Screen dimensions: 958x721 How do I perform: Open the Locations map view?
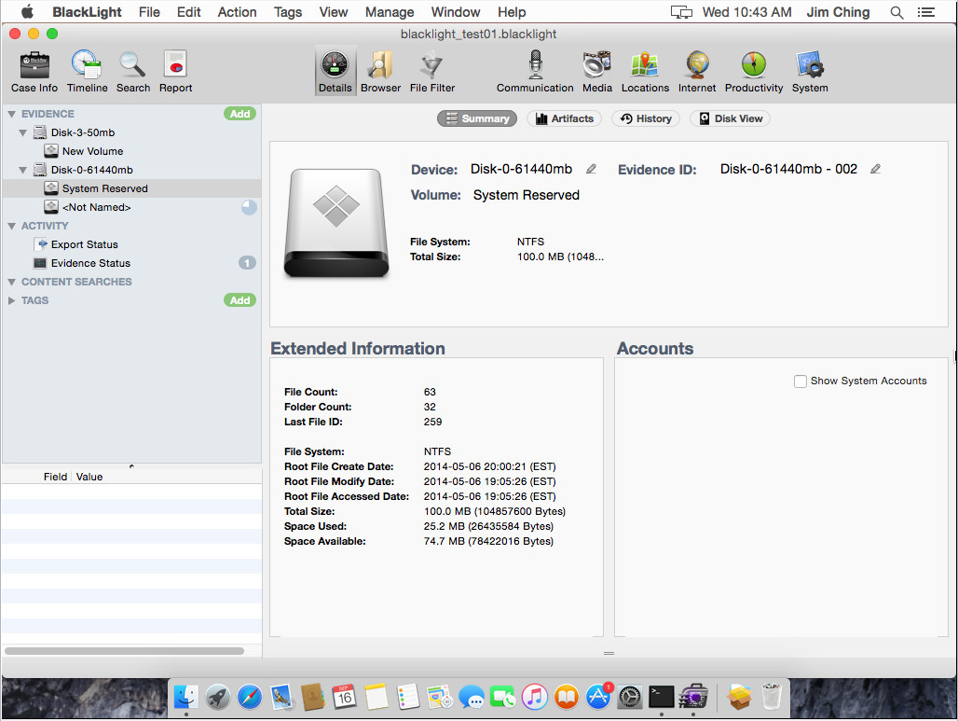pyautogui.click(x=645, y=72)
